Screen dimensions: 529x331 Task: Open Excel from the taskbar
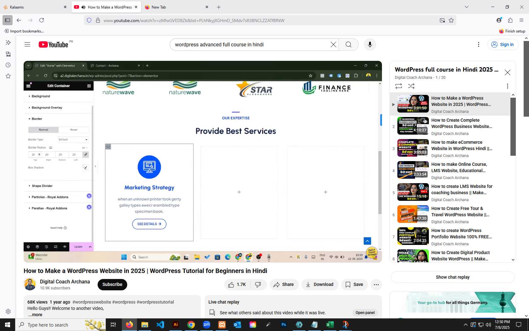pos(330,325)
